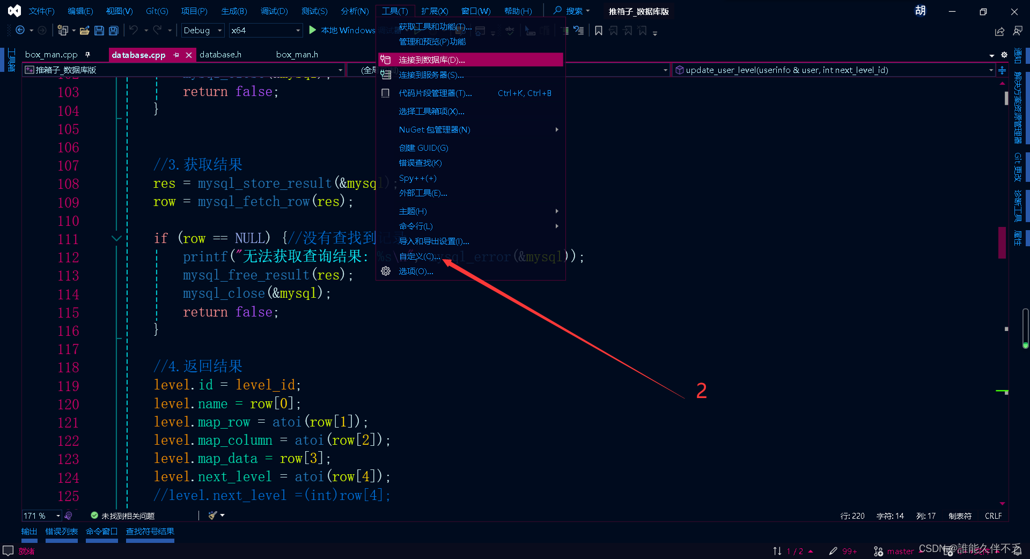Click the status bar notification box icon
Screen dimensions: 1030x559
[8, 551]
